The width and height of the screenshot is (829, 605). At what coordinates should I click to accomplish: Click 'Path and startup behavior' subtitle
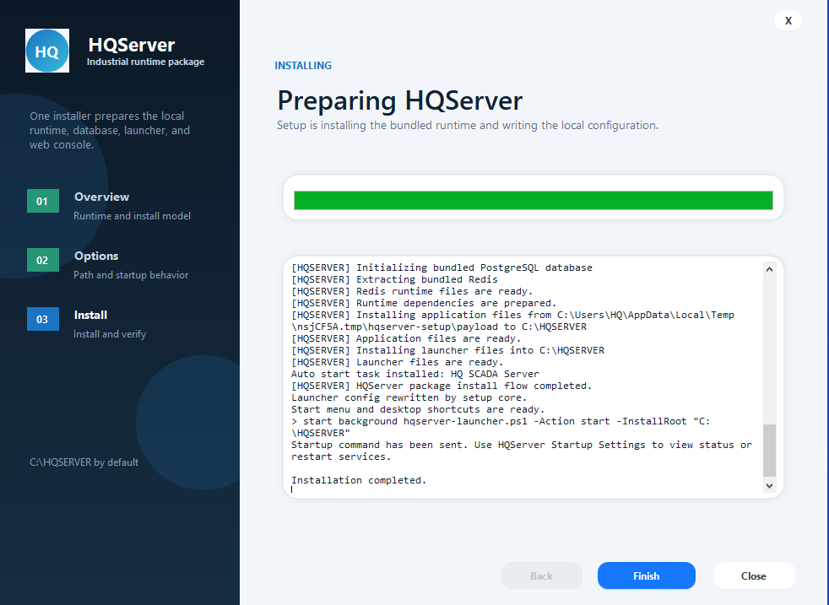pos(131,275)
